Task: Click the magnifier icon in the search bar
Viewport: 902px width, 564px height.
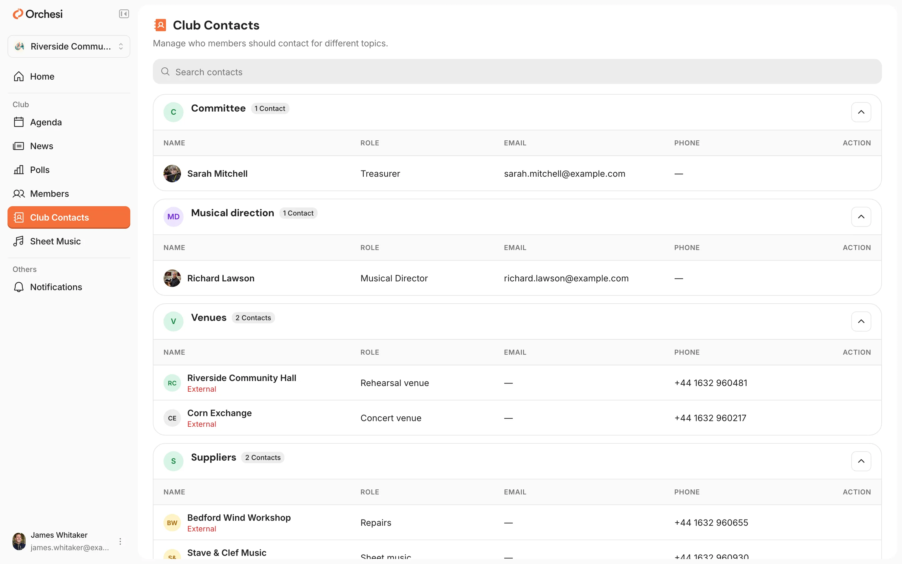Action: tap(165, 72)
